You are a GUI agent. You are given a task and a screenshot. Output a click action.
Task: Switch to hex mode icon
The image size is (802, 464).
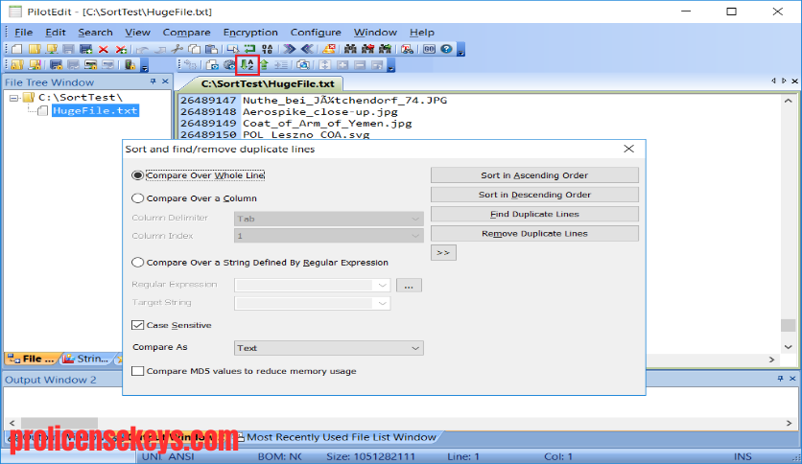point(267,49)
